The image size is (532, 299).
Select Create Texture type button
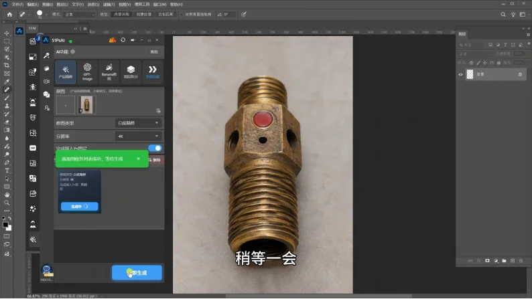coord(143,15)
